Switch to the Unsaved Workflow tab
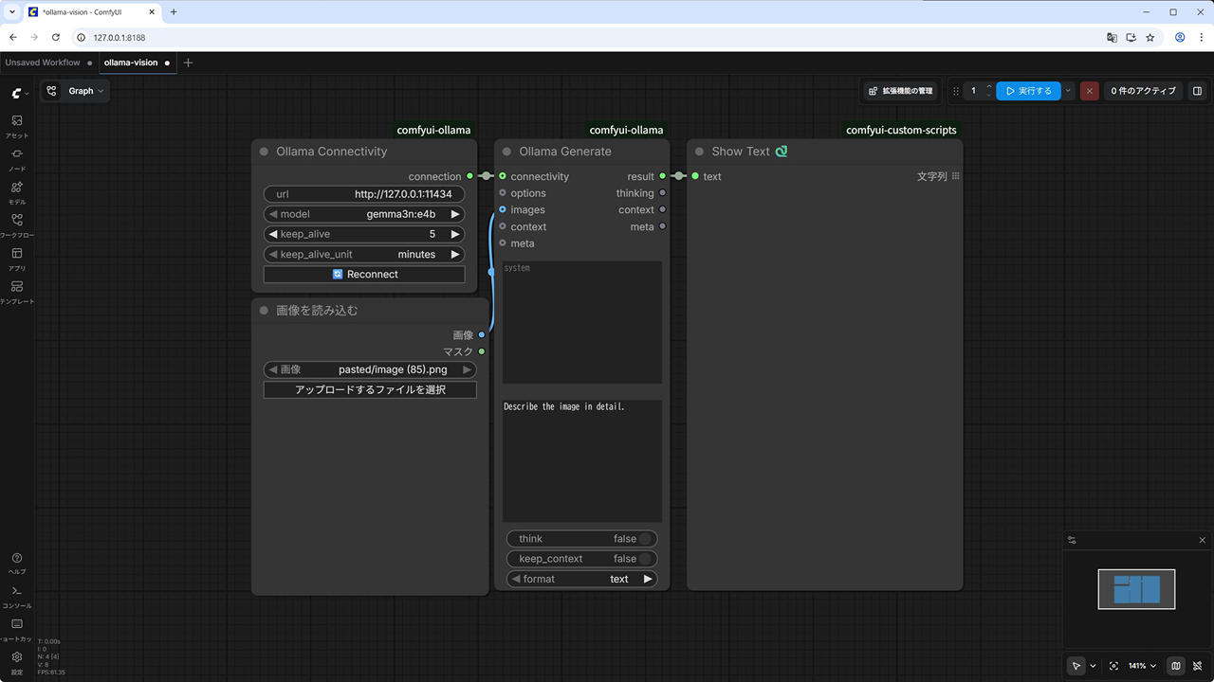 tap(43, 63)
